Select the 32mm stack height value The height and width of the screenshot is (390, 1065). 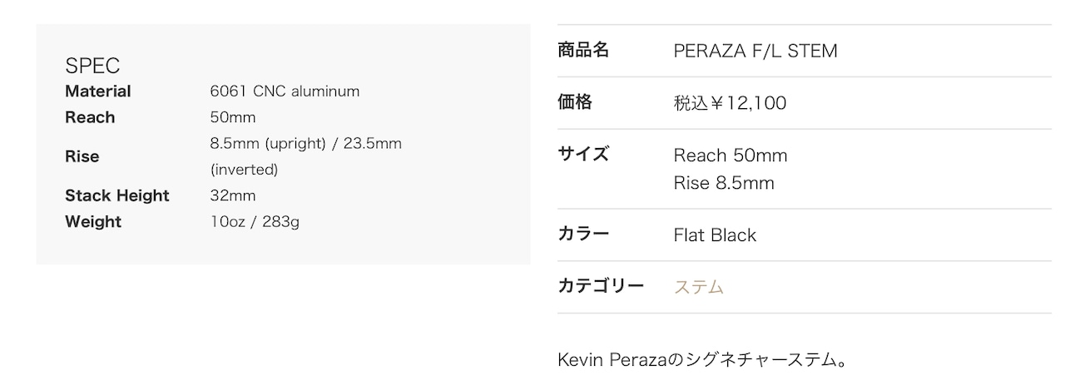click(233, 195)
